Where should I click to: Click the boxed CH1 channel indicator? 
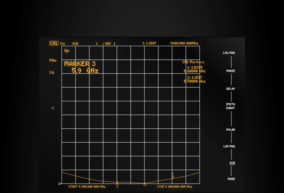tap(54, 43)
